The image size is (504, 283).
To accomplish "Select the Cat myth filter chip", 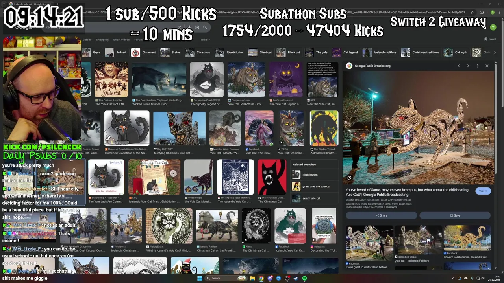I will coord(456,53).
